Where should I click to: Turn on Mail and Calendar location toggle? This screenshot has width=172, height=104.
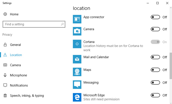(155, 57)
